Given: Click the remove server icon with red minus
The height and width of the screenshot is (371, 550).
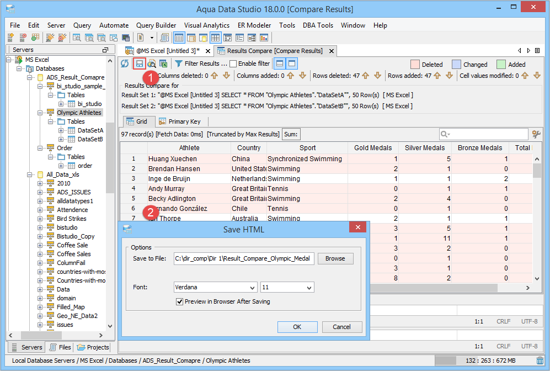Looking at the screenshot, I should coord(23,38).
